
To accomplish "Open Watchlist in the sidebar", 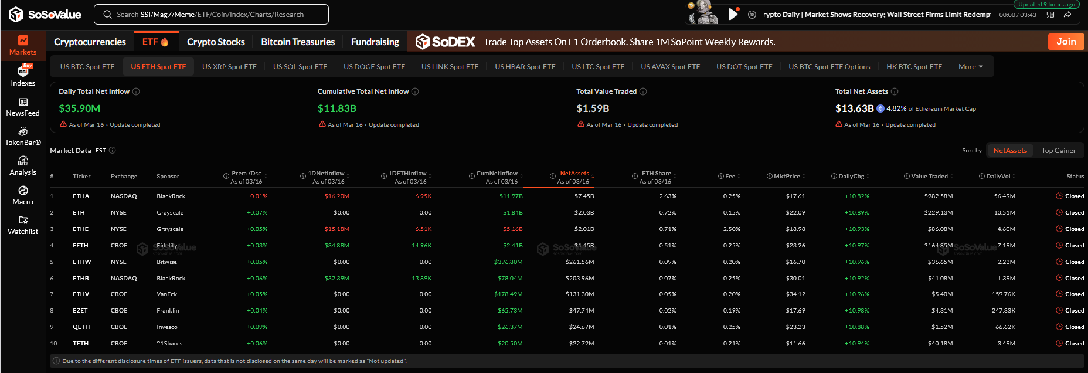I will [23, 225].
